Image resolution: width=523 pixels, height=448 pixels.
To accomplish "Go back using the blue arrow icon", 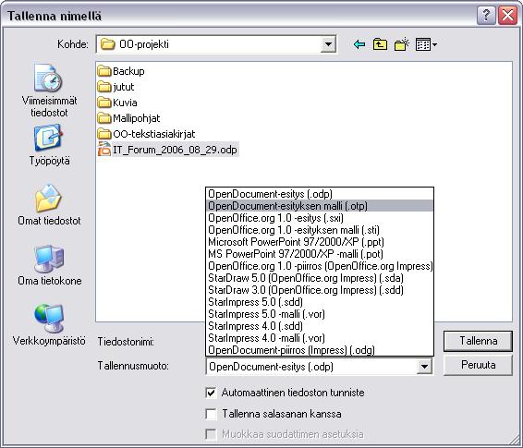I will point(359,44).
